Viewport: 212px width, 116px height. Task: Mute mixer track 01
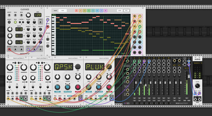pyautogui.click(x=134, y=98)
